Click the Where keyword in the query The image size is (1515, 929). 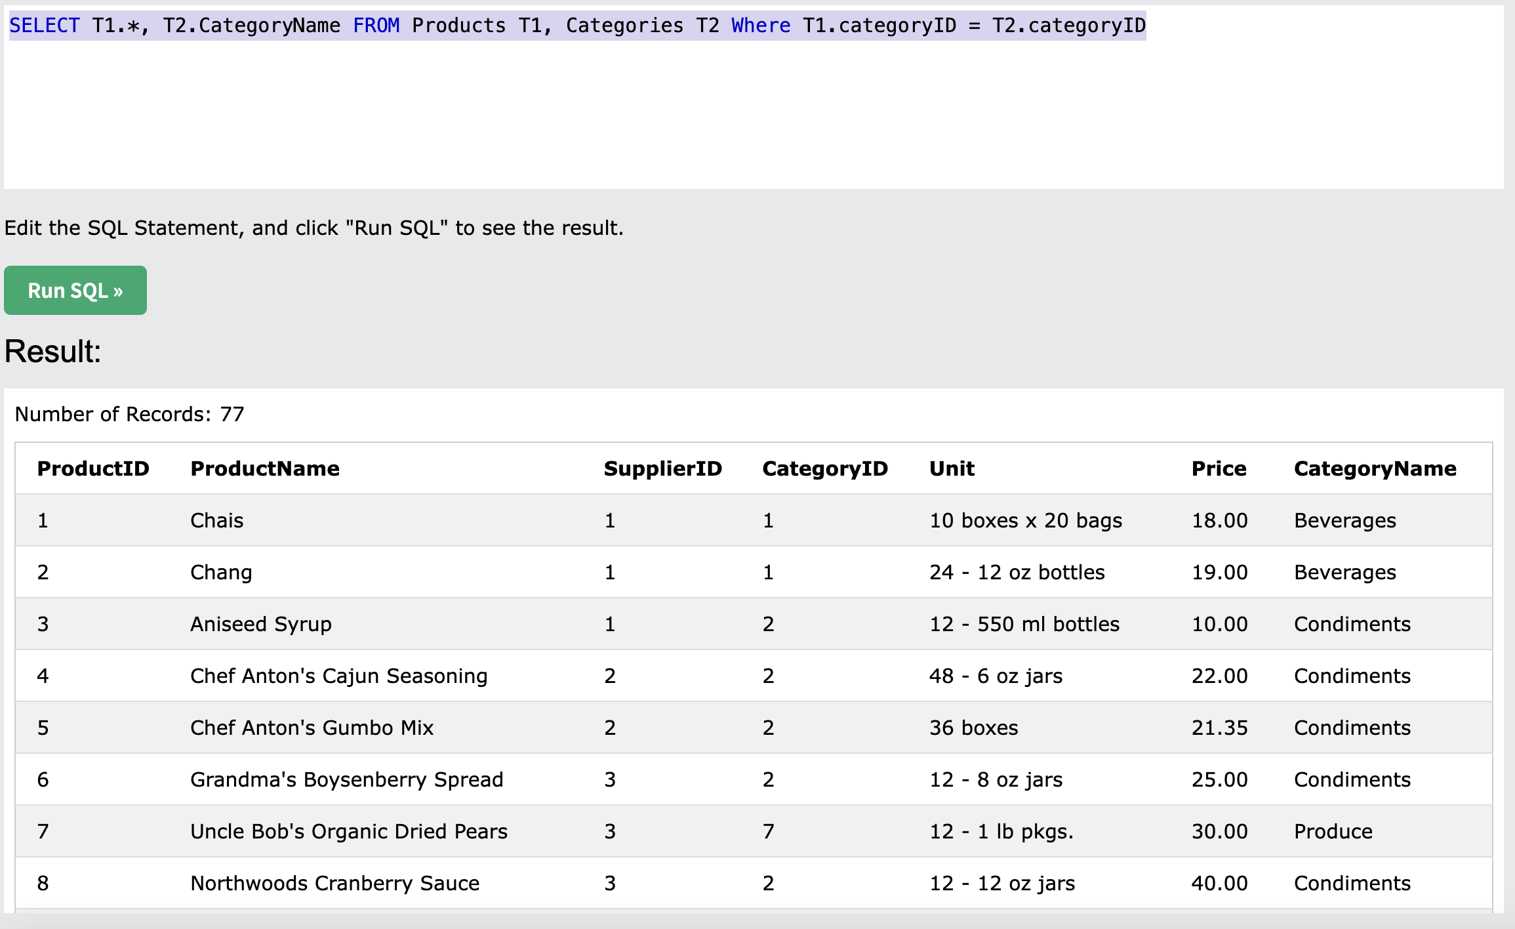click(x=760, y=26)
